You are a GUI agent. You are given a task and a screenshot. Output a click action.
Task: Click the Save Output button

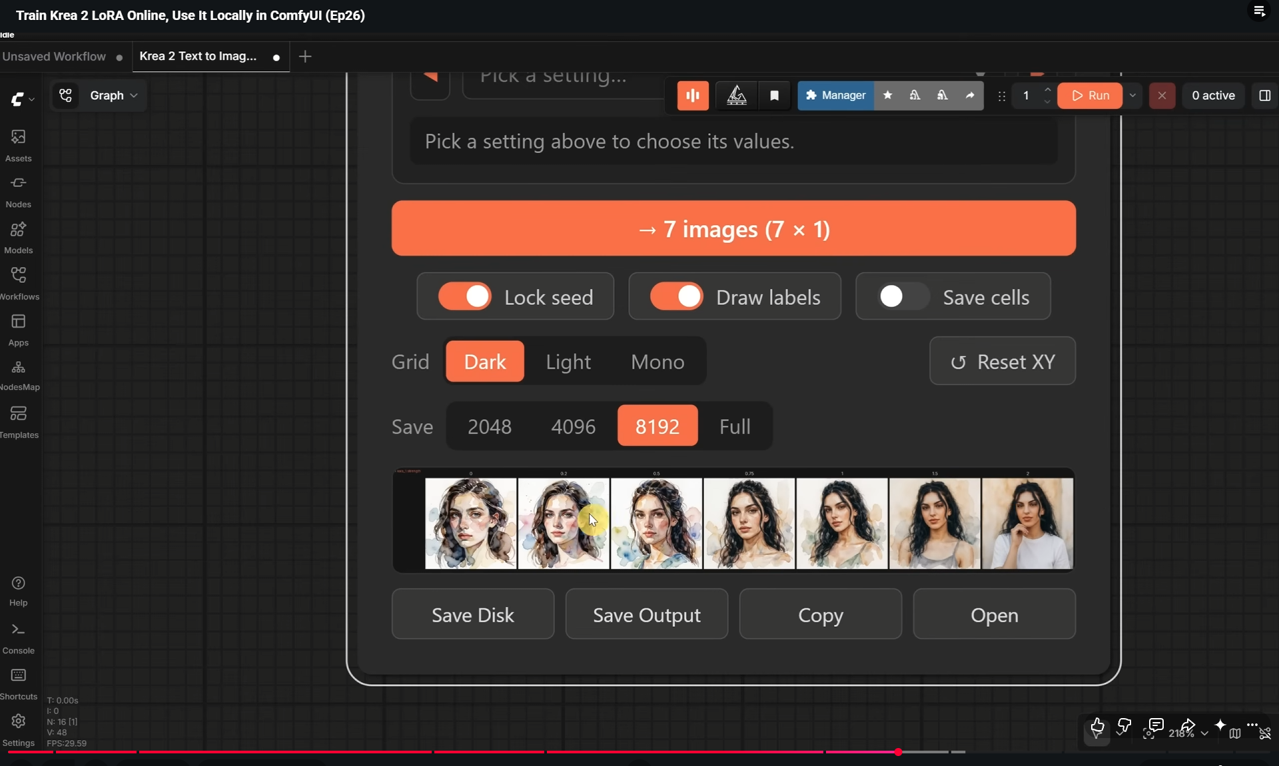coord(647,614)
